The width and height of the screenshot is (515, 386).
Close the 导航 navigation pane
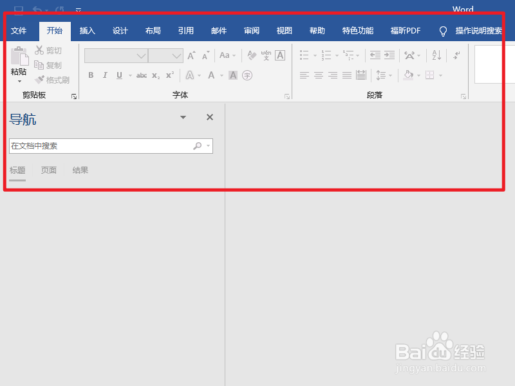tap(210, 117)
